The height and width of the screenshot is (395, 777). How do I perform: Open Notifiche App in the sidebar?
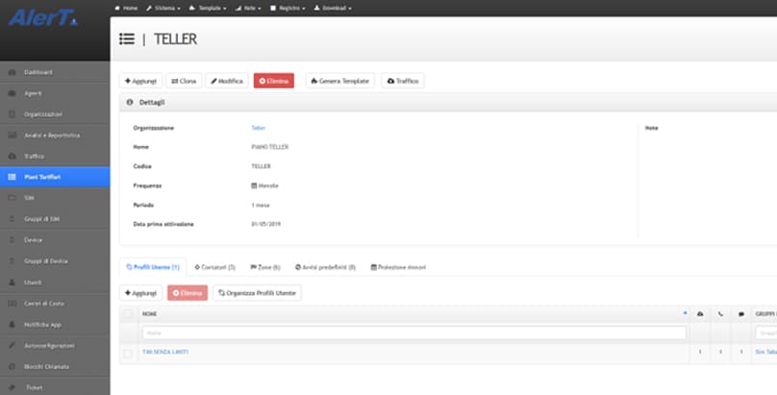coord(55,325)
